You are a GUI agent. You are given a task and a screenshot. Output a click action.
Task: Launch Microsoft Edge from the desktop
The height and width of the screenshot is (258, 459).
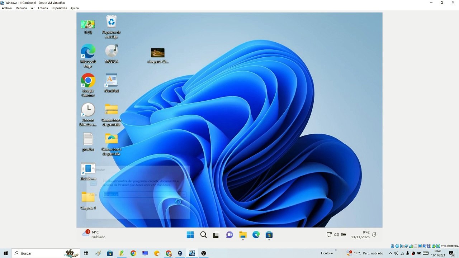click(88, 56)
